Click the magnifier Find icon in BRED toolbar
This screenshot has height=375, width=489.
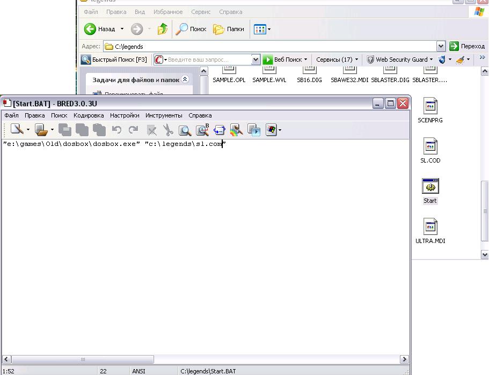tap(185, 130)
